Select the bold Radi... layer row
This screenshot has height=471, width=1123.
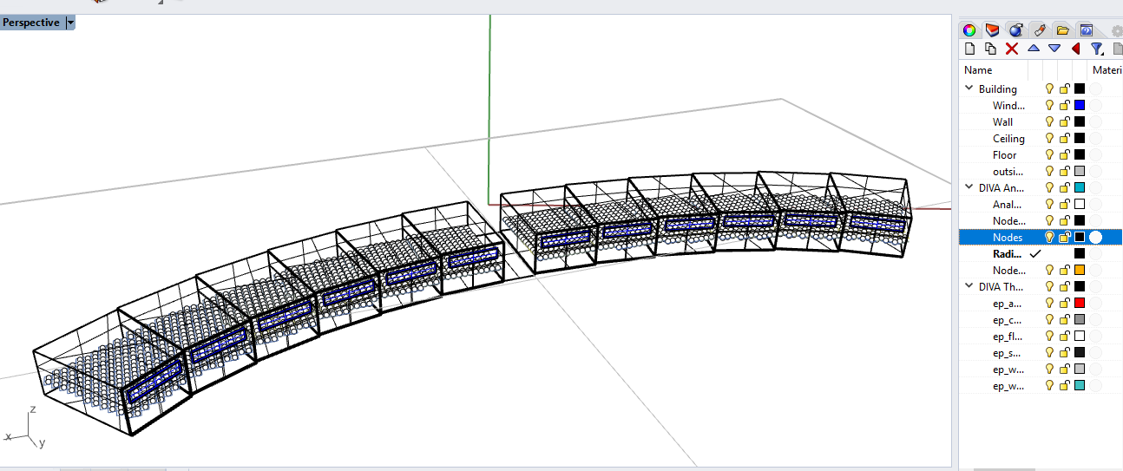coord(1041,253)
